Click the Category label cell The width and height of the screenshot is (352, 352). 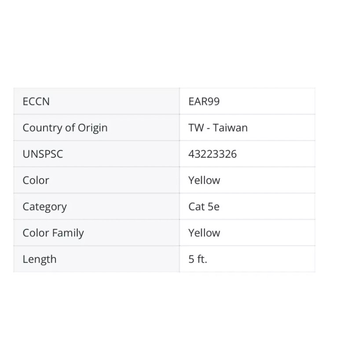44,207
